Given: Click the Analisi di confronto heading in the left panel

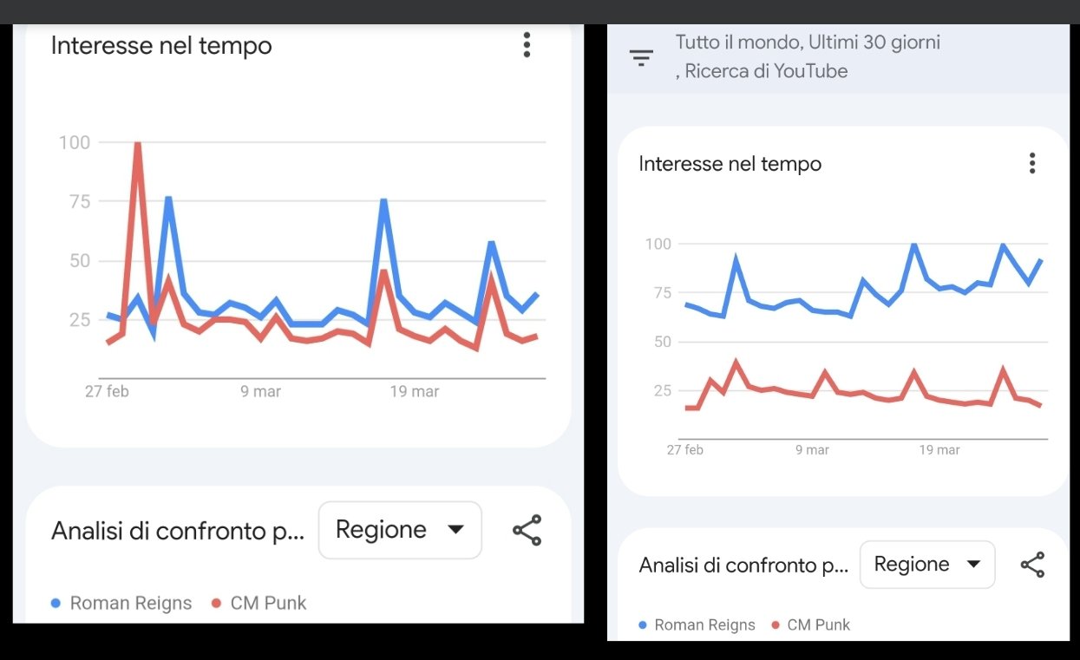Looking at the screenshot, I should click(x=178, y=531).
